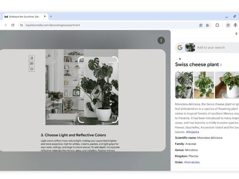Click the plant image chip in search box

(x=190, y=47)
